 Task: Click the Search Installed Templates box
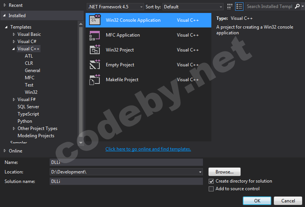270,6
